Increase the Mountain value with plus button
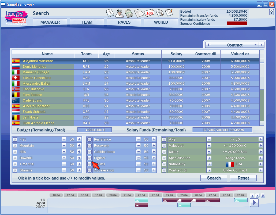 point(79,146)
